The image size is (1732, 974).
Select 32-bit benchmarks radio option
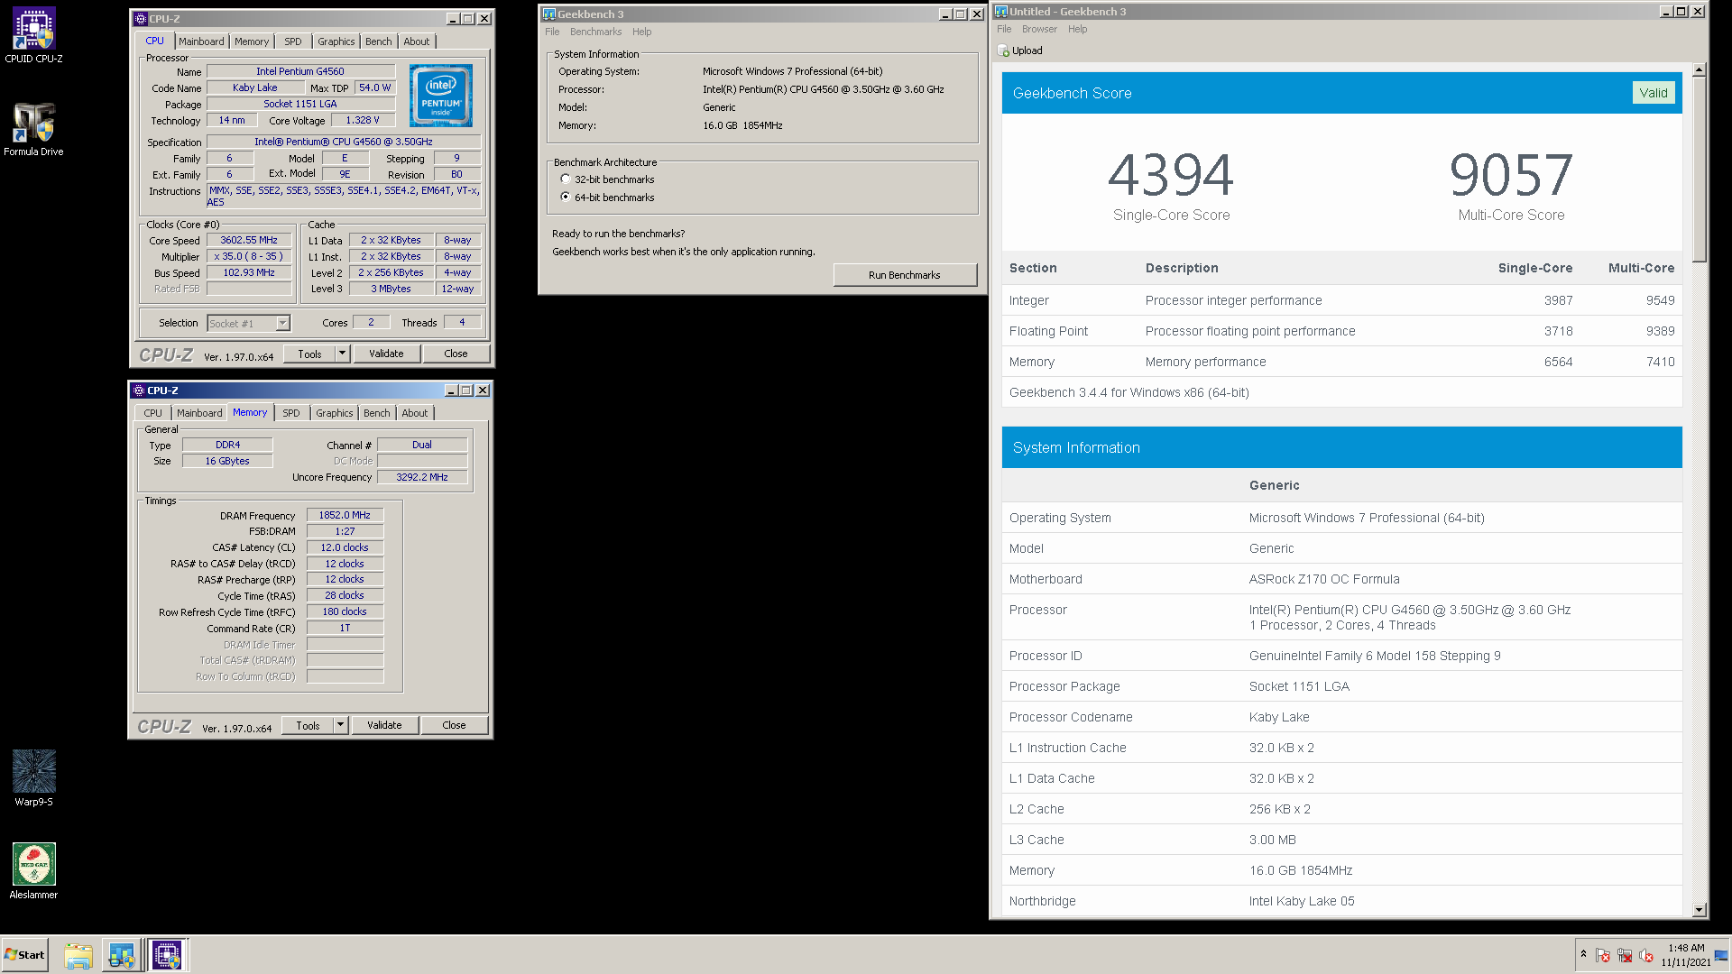[x=566, y=179]
